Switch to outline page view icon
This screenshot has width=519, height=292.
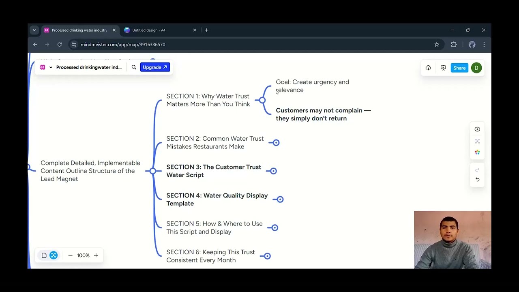point(44,255)
